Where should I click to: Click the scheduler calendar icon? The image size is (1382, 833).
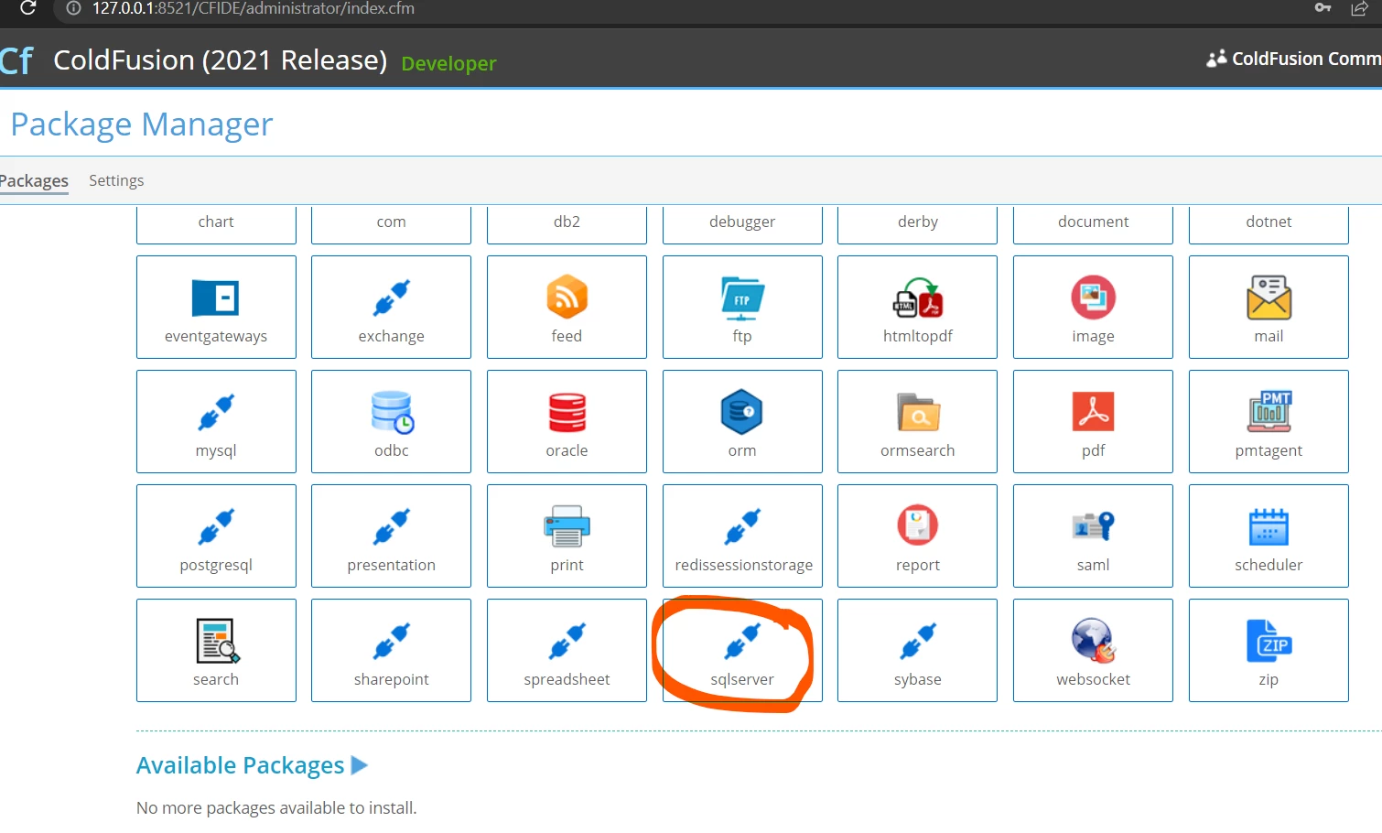[x=1269, y=526]
